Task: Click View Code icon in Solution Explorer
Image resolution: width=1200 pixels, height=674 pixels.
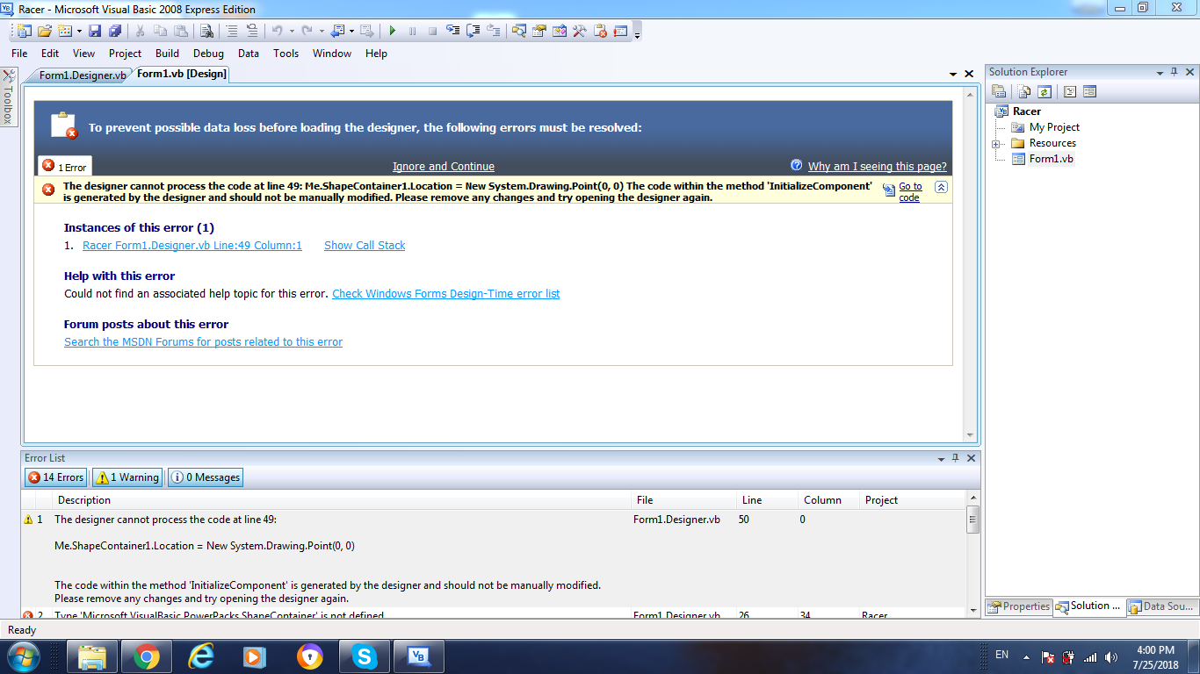Action: (x=1070, y=91)
